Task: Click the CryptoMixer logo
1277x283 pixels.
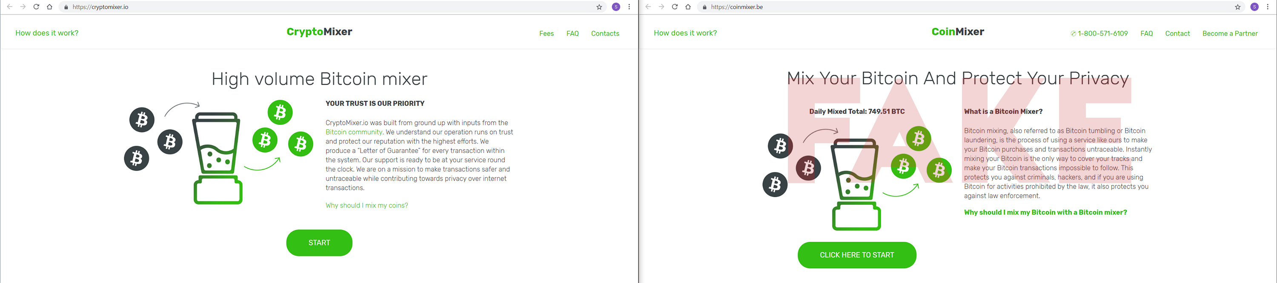Action: (319, 32)
